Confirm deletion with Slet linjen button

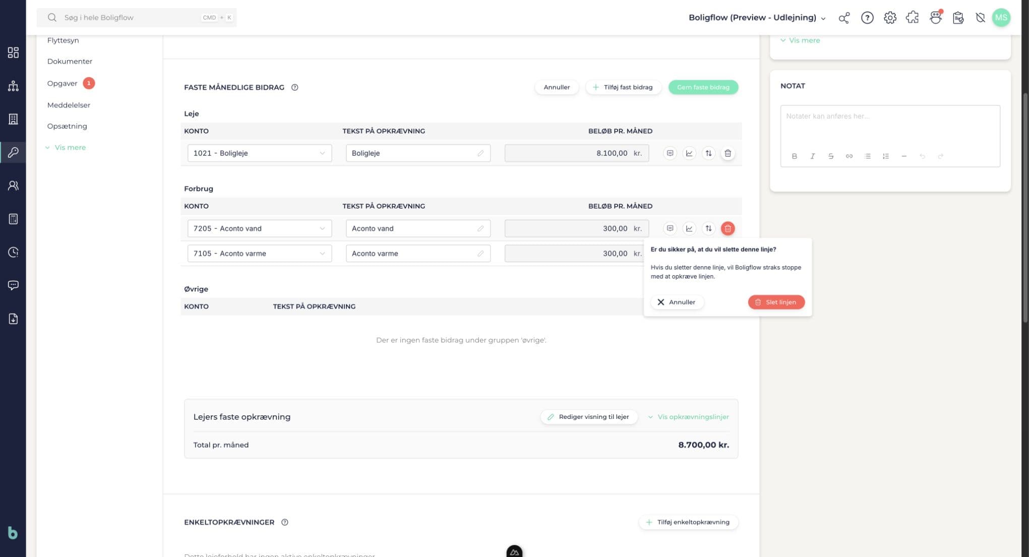pyautogui.click(x=776, y=302)
